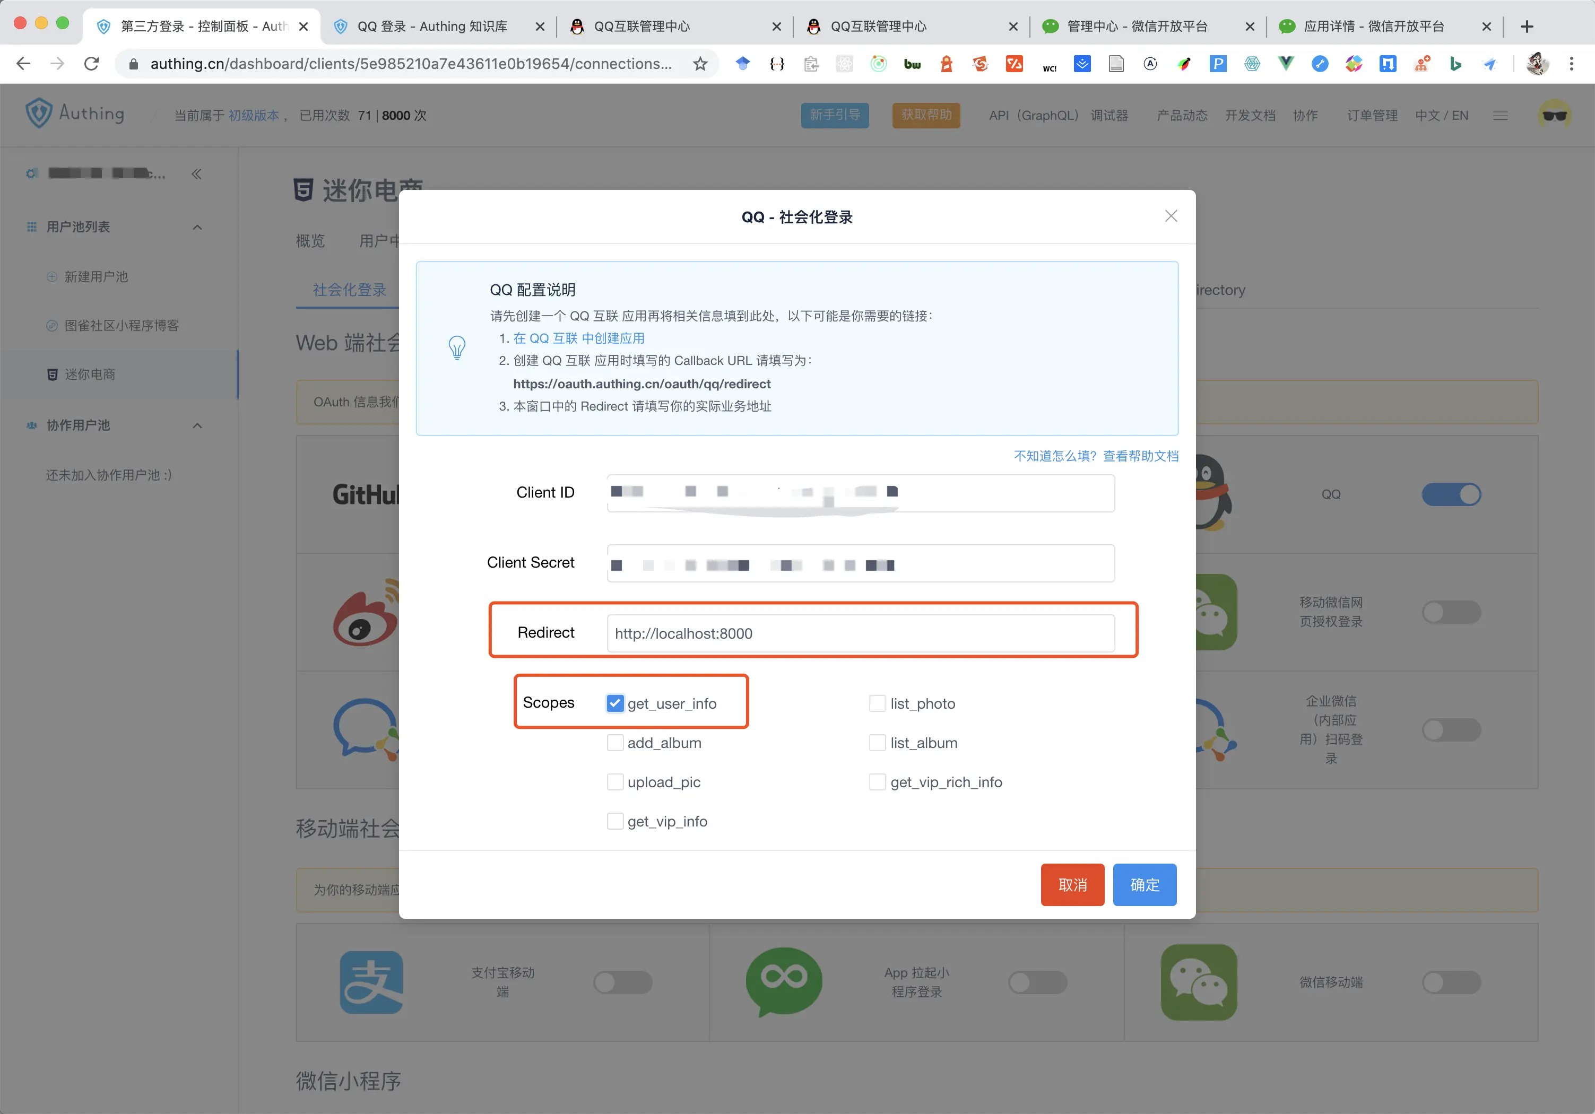The image size is (1595, 1114).
Task: Edit the Redirect URL field
Action: point(860,633)
